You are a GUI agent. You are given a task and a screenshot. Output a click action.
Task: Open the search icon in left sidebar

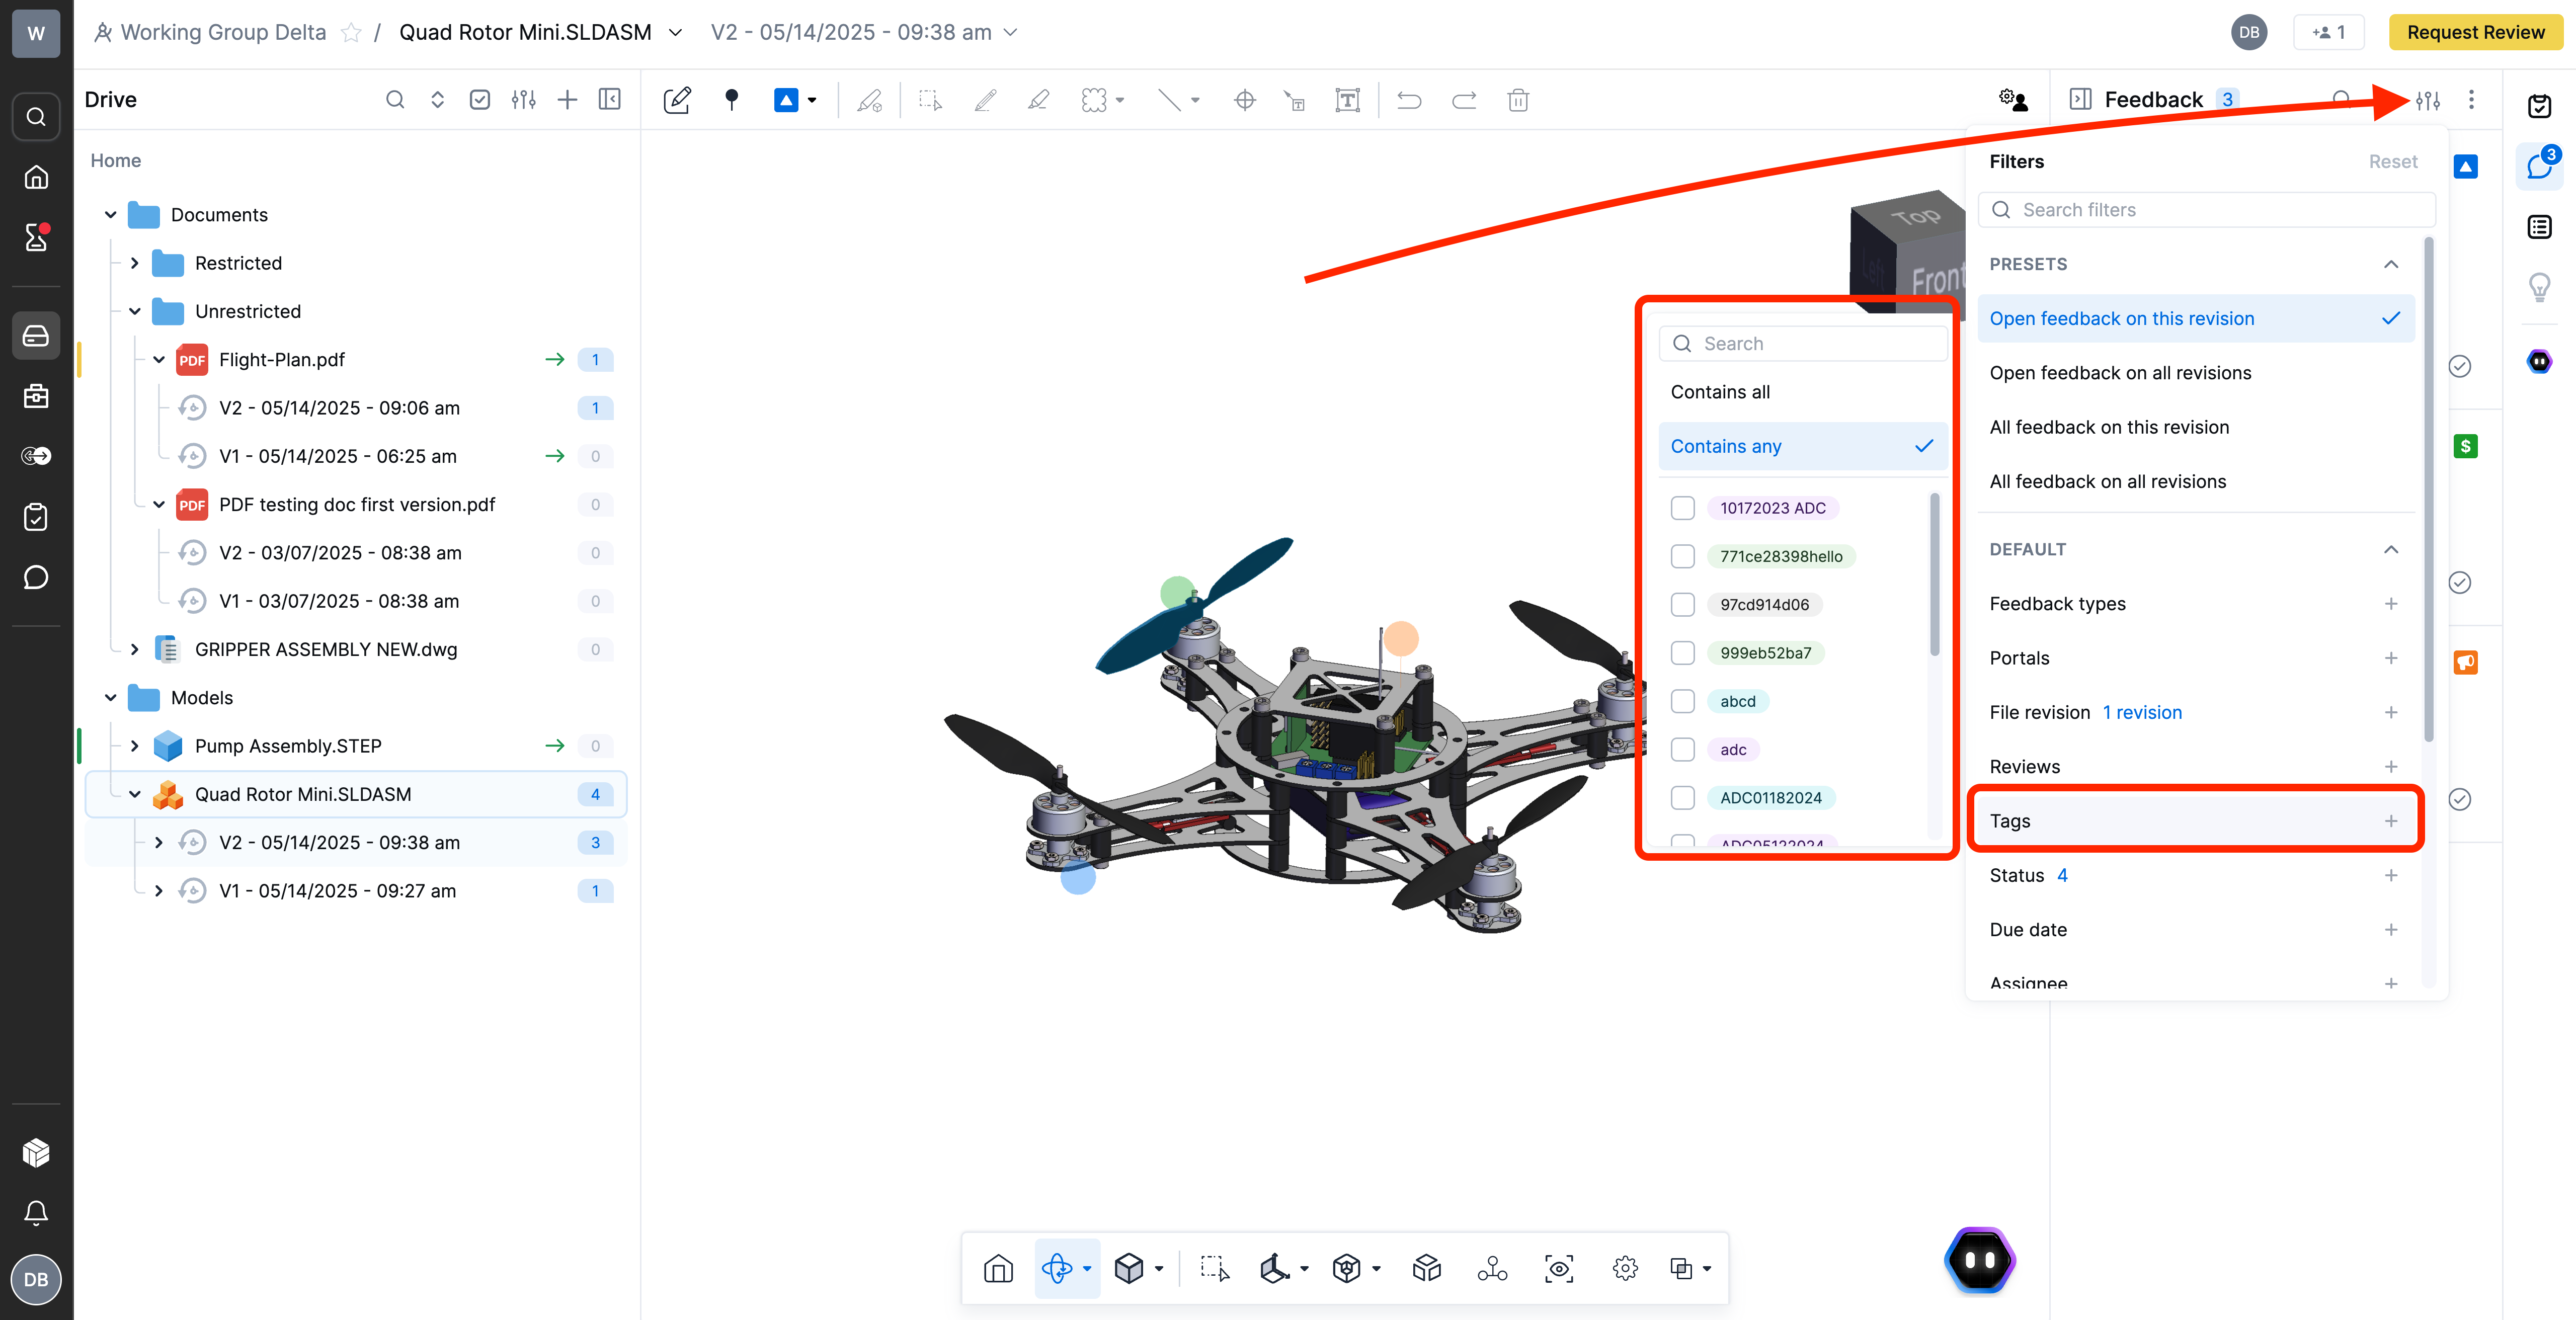coord(36,116)
